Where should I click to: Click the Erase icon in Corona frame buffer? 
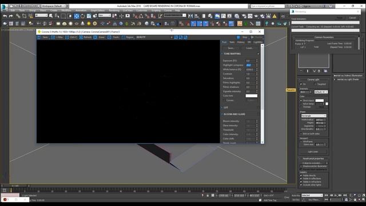click(x=96, y=37)
